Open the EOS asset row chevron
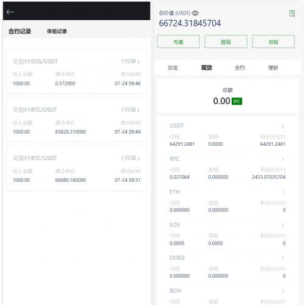305x305 pixels. pos(283,225)
